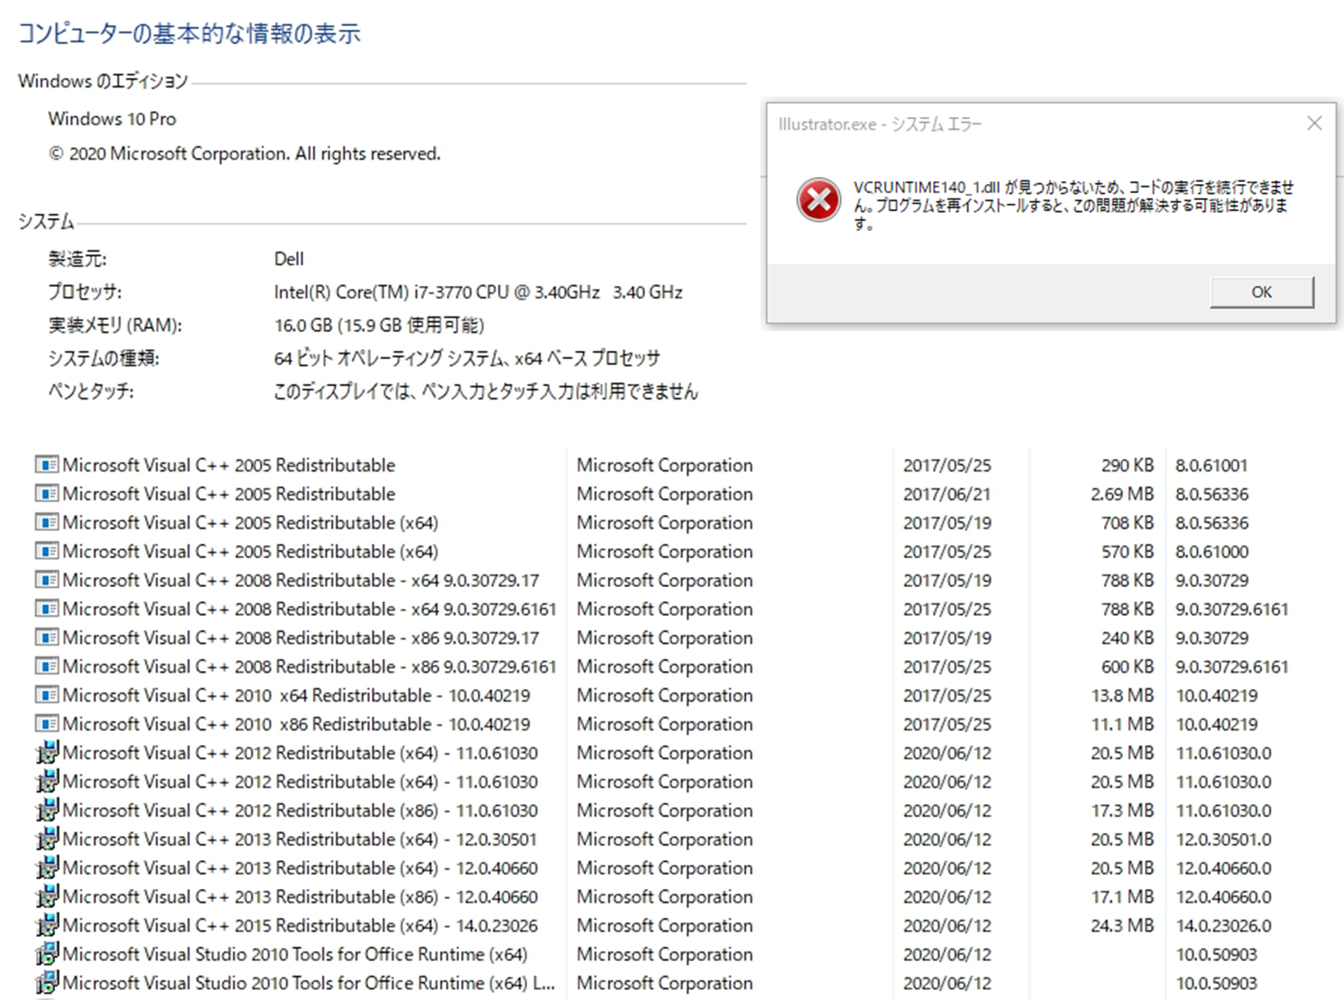This screenshot has width=1344, height=1000.
Task: Click the icon of Visual C++ 2005 Redistributable sized 2.69 MB
Action: tap(47, 494)
